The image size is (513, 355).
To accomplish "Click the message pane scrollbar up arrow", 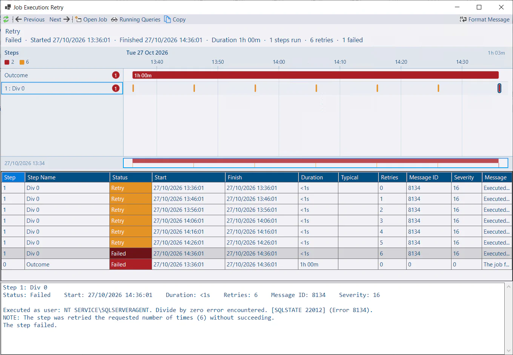I will (508, 287).
